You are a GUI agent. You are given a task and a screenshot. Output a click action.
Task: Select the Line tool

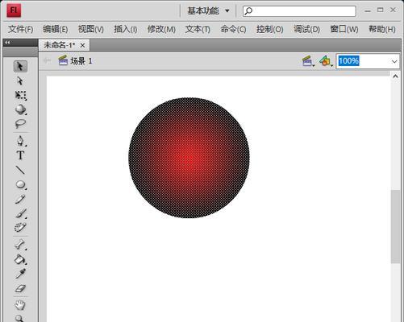pyautogui.click(x=20, y=170)
